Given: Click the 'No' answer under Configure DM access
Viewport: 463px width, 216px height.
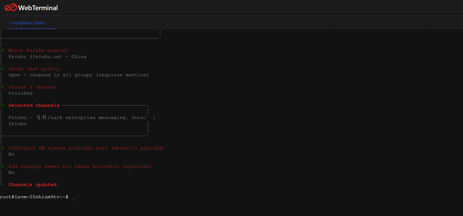Looking at the screenshot, I should 11,154.
